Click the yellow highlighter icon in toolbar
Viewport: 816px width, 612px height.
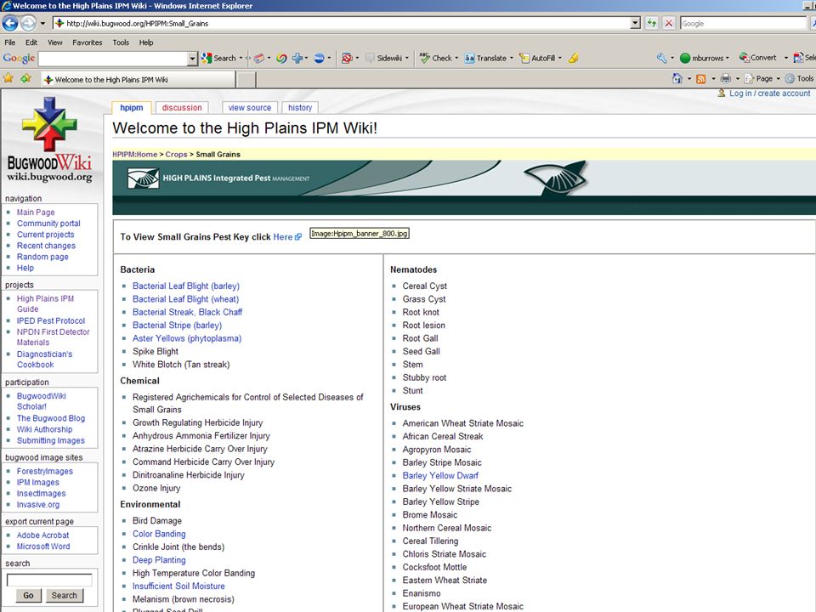pos(574,59)
